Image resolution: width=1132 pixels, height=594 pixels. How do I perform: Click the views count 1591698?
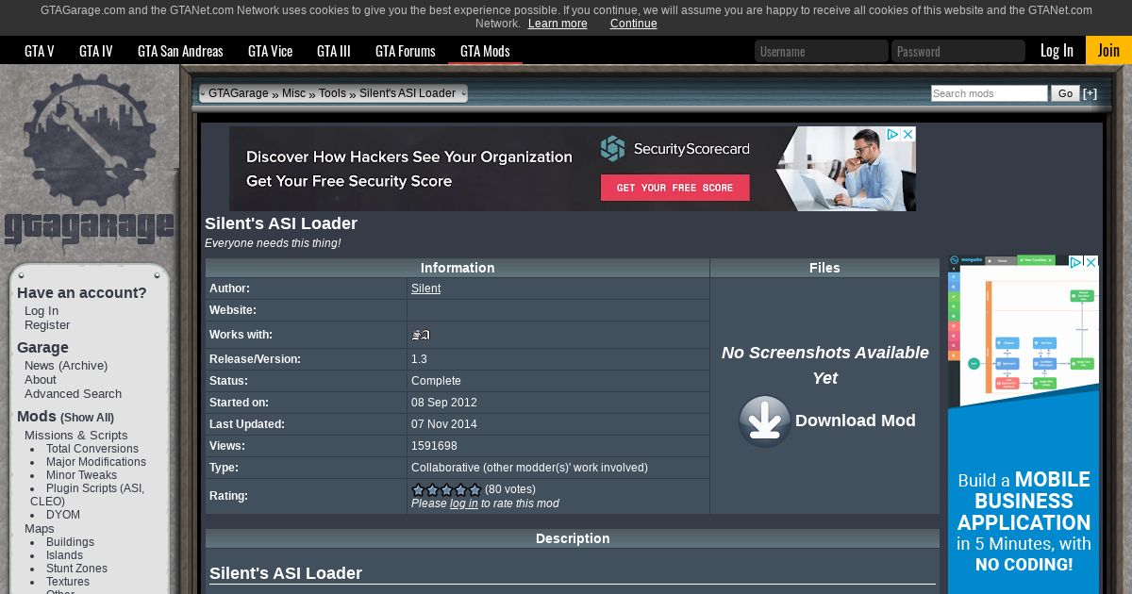tap(434, 446)
